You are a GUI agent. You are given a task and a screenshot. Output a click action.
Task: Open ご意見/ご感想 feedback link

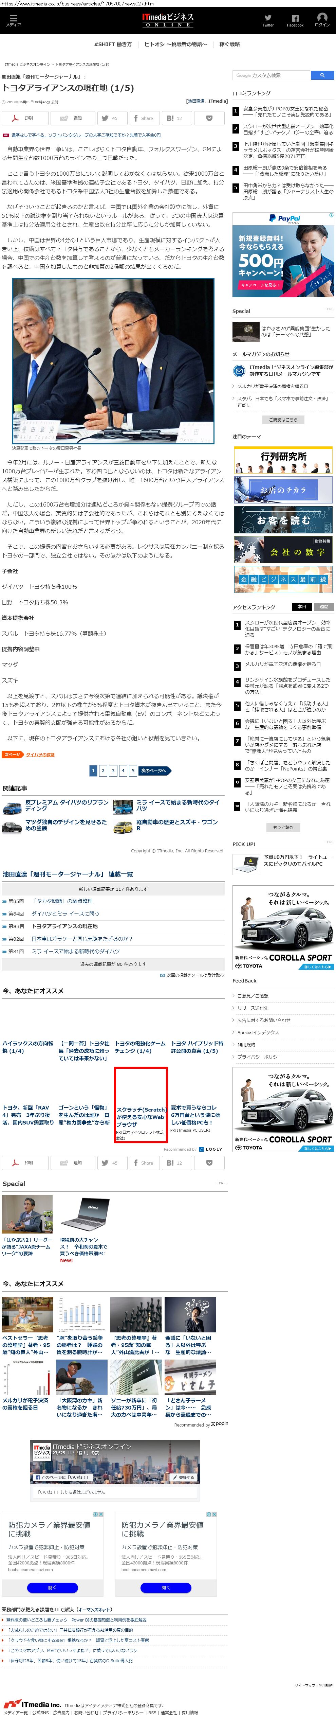pyautogui.click(x=253, y=996)
